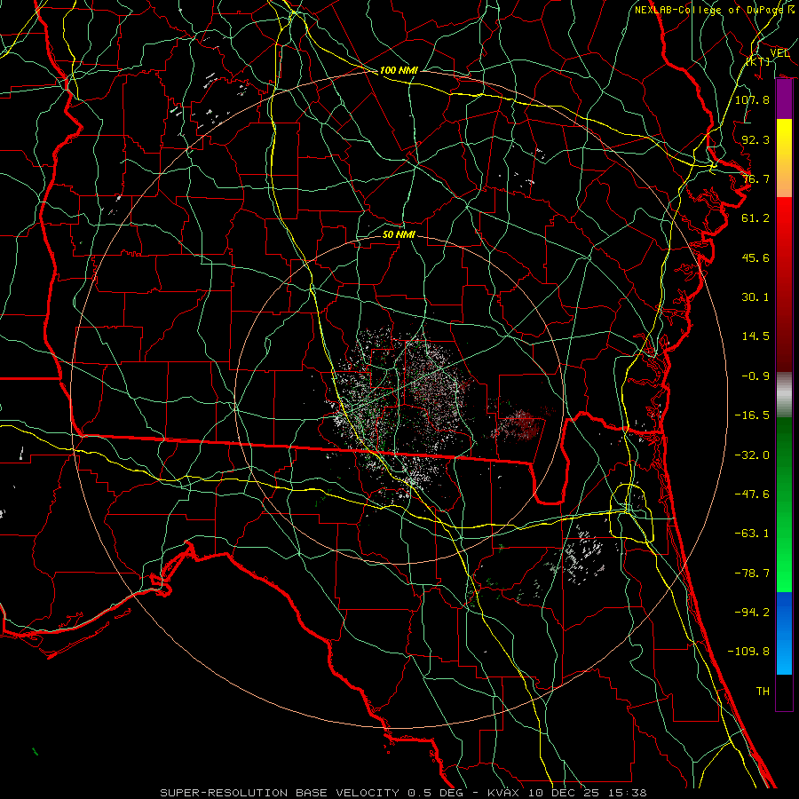Click the -63.1 legend value

click(x=752, y=534)
